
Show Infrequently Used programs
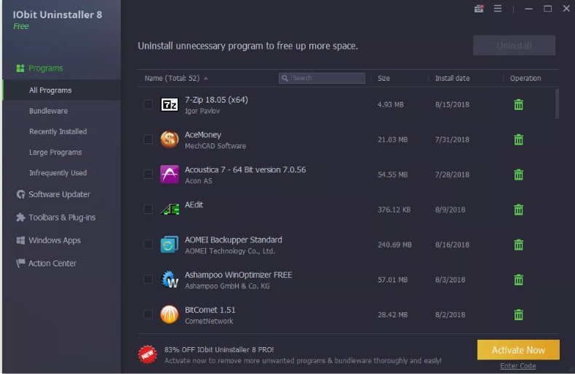(58, 172)
